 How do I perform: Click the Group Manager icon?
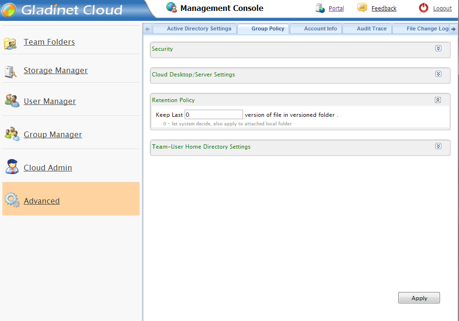11,134
